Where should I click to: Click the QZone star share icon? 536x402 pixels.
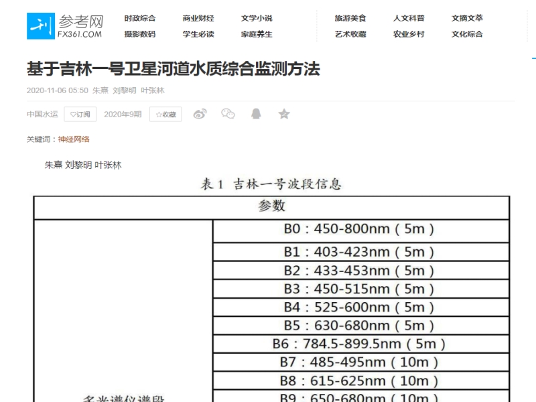click(284, 114)
